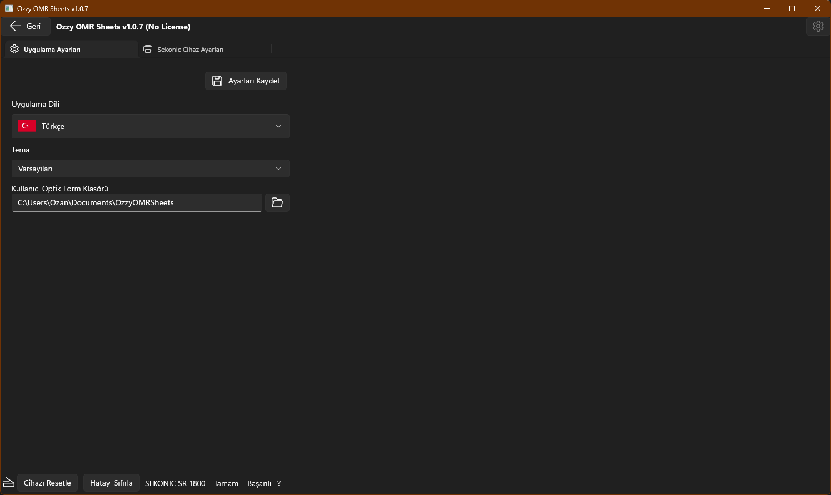Click the scanner device icon in the status bar

pyautogui.click(x=9, y=483)
